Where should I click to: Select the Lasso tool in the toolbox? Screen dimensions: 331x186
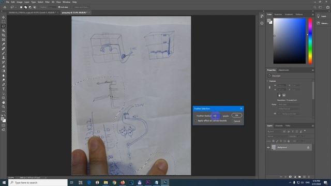[4, 26]
